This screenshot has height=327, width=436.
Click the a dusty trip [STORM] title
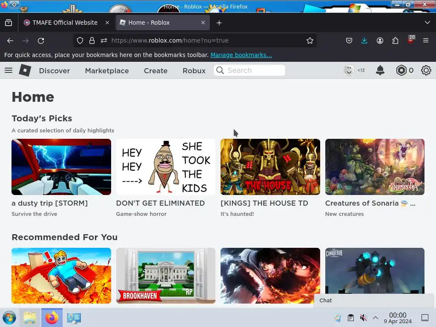50,203
